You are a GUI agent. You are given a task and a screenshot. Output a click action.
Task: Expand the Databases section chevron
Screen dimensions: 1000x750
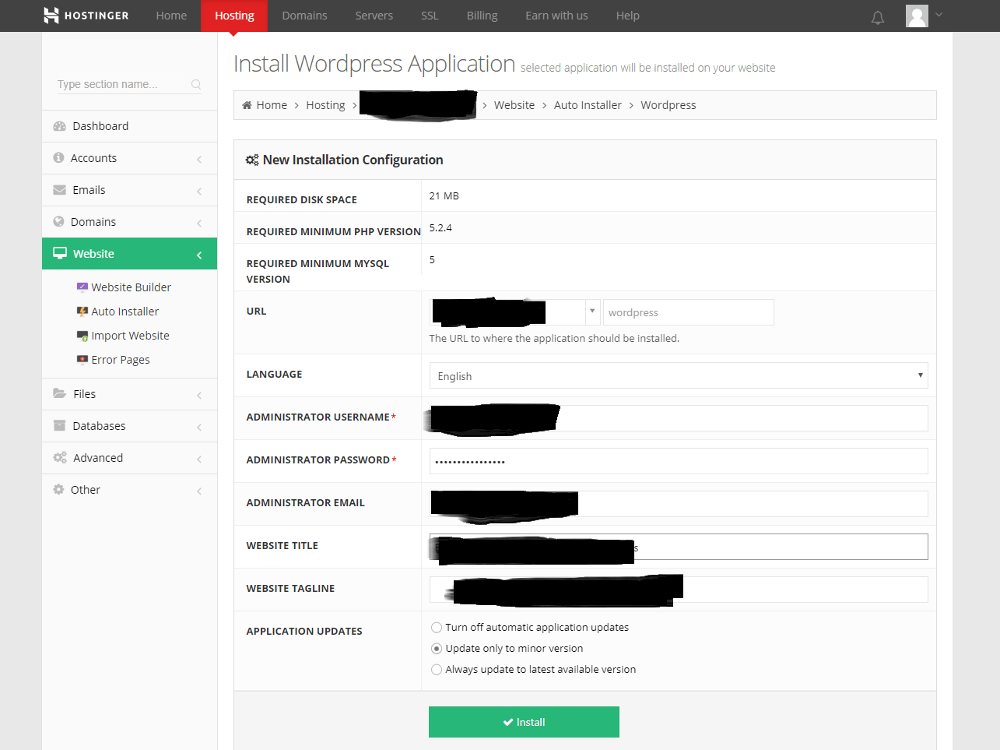pyautogui.click(x=199, y=427)
